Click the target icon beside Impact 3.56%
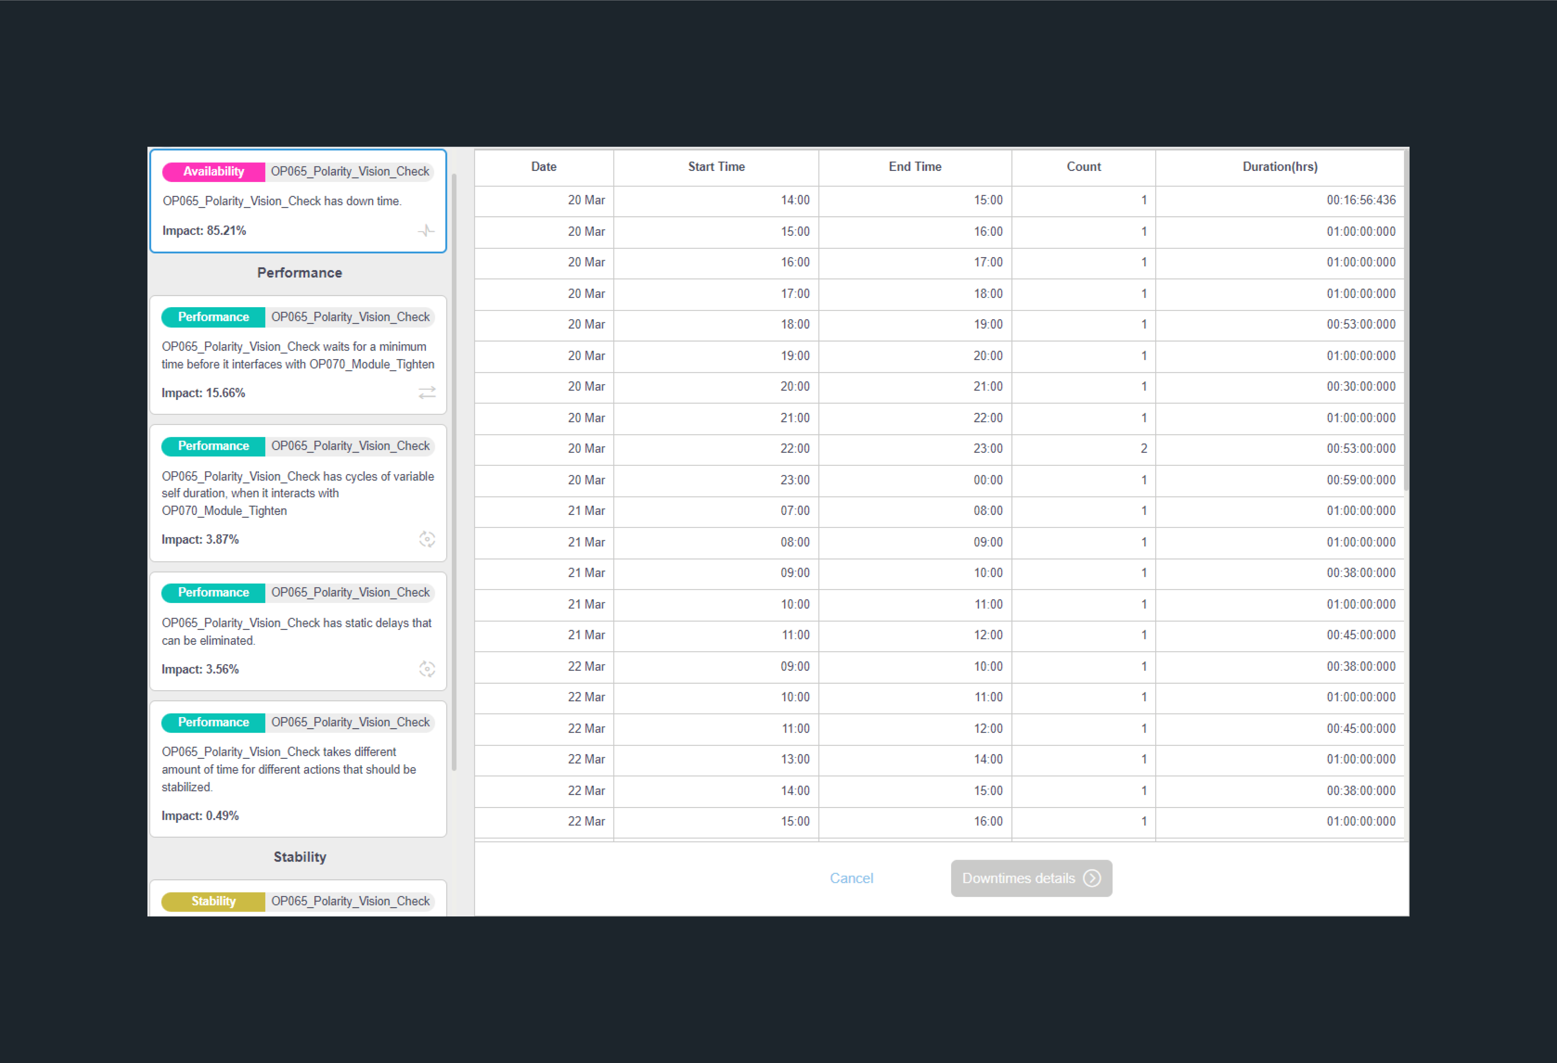The width and height of the screenshot is (1557, 1063). coord(427,669)
